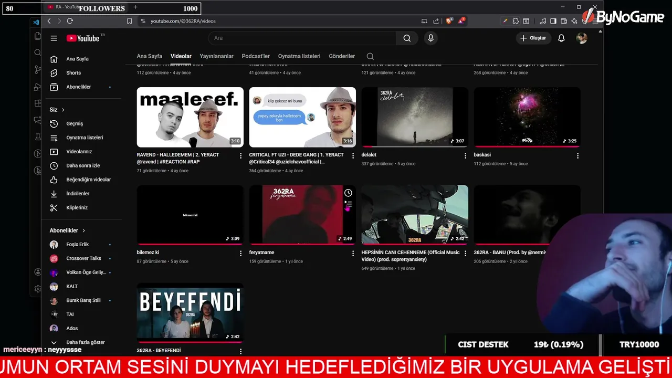Go back in the browser
The height and width of the screenshot is (378, 672).
click(x=49, y=21)
